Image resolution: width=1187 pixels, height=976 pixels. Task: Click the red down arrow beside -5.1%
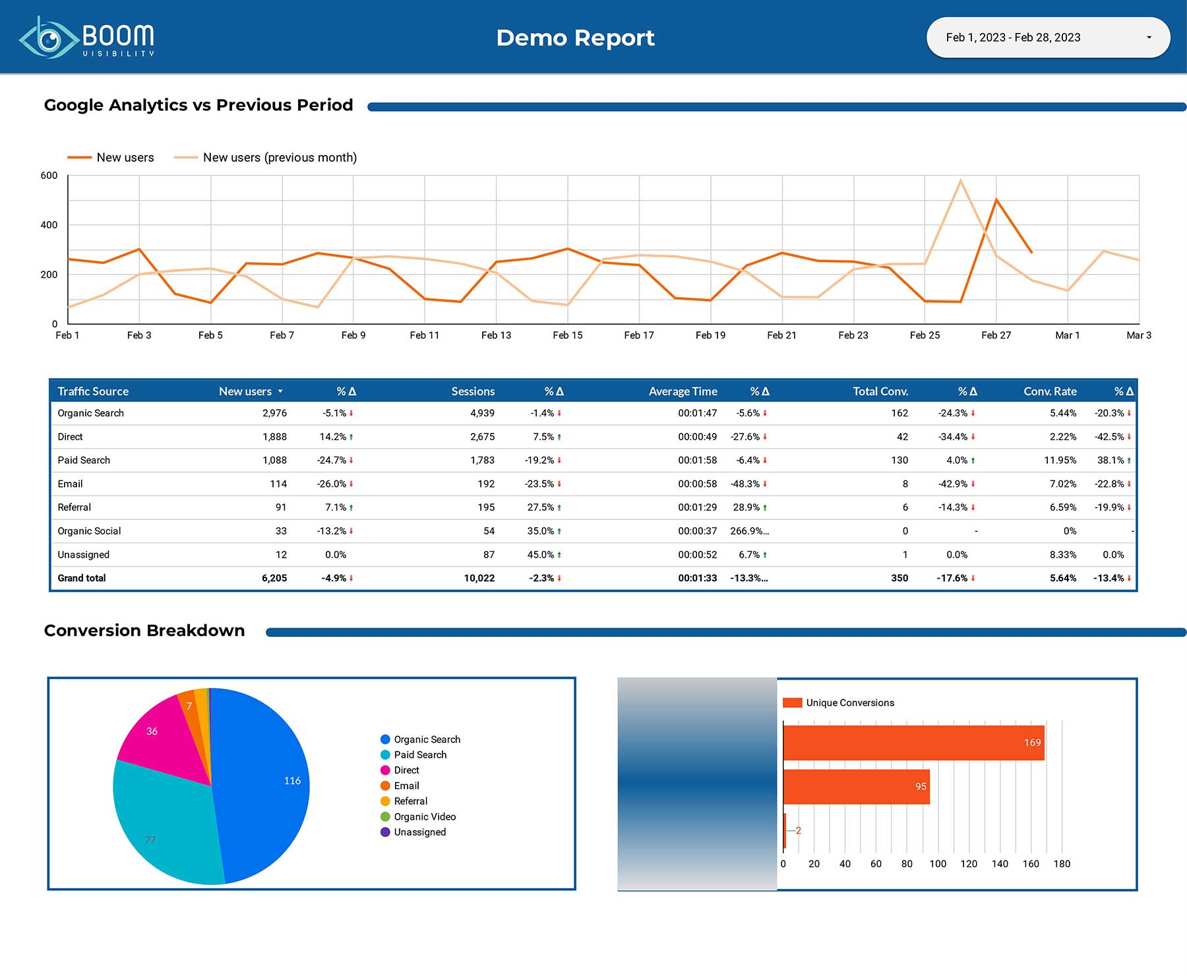coord(351,413)
